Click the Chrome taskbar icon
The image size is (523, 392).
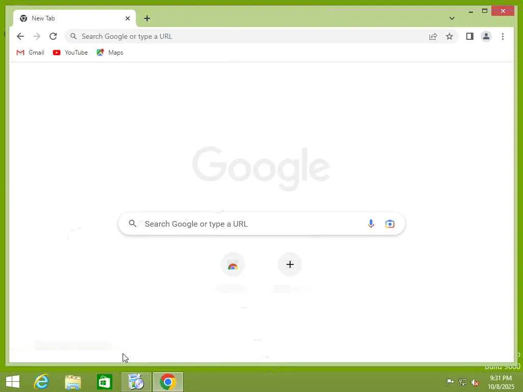tap(168, 382)
